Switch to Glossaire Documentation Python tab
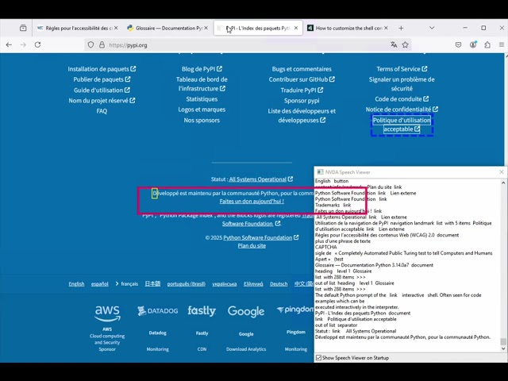 [167, 29]
